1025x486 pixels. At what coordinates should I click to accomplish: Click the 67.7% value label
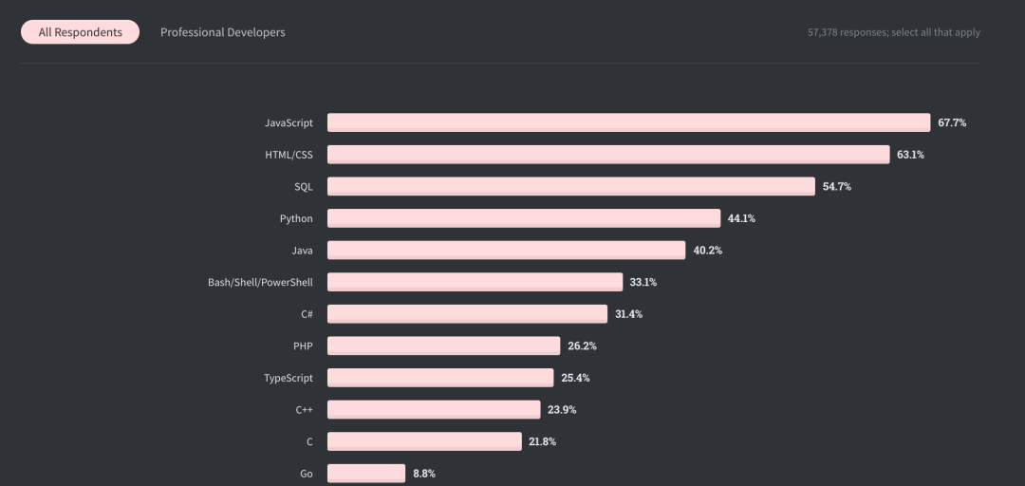(952, 123)
